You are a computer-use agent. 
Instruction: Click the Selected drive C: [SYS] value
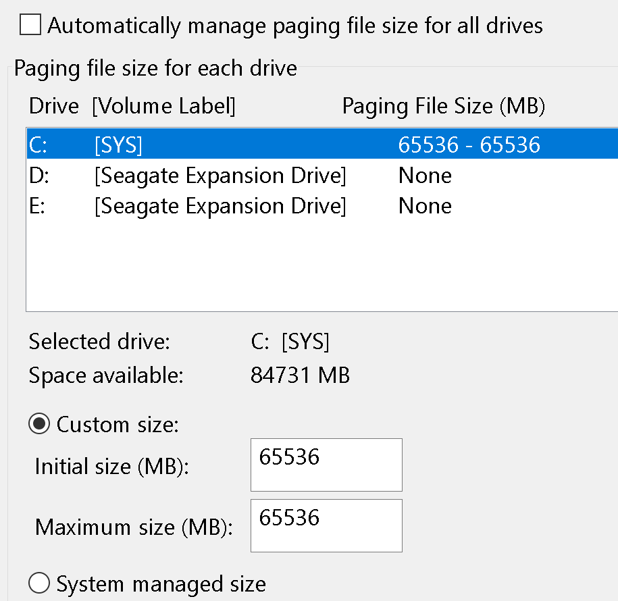290,342
